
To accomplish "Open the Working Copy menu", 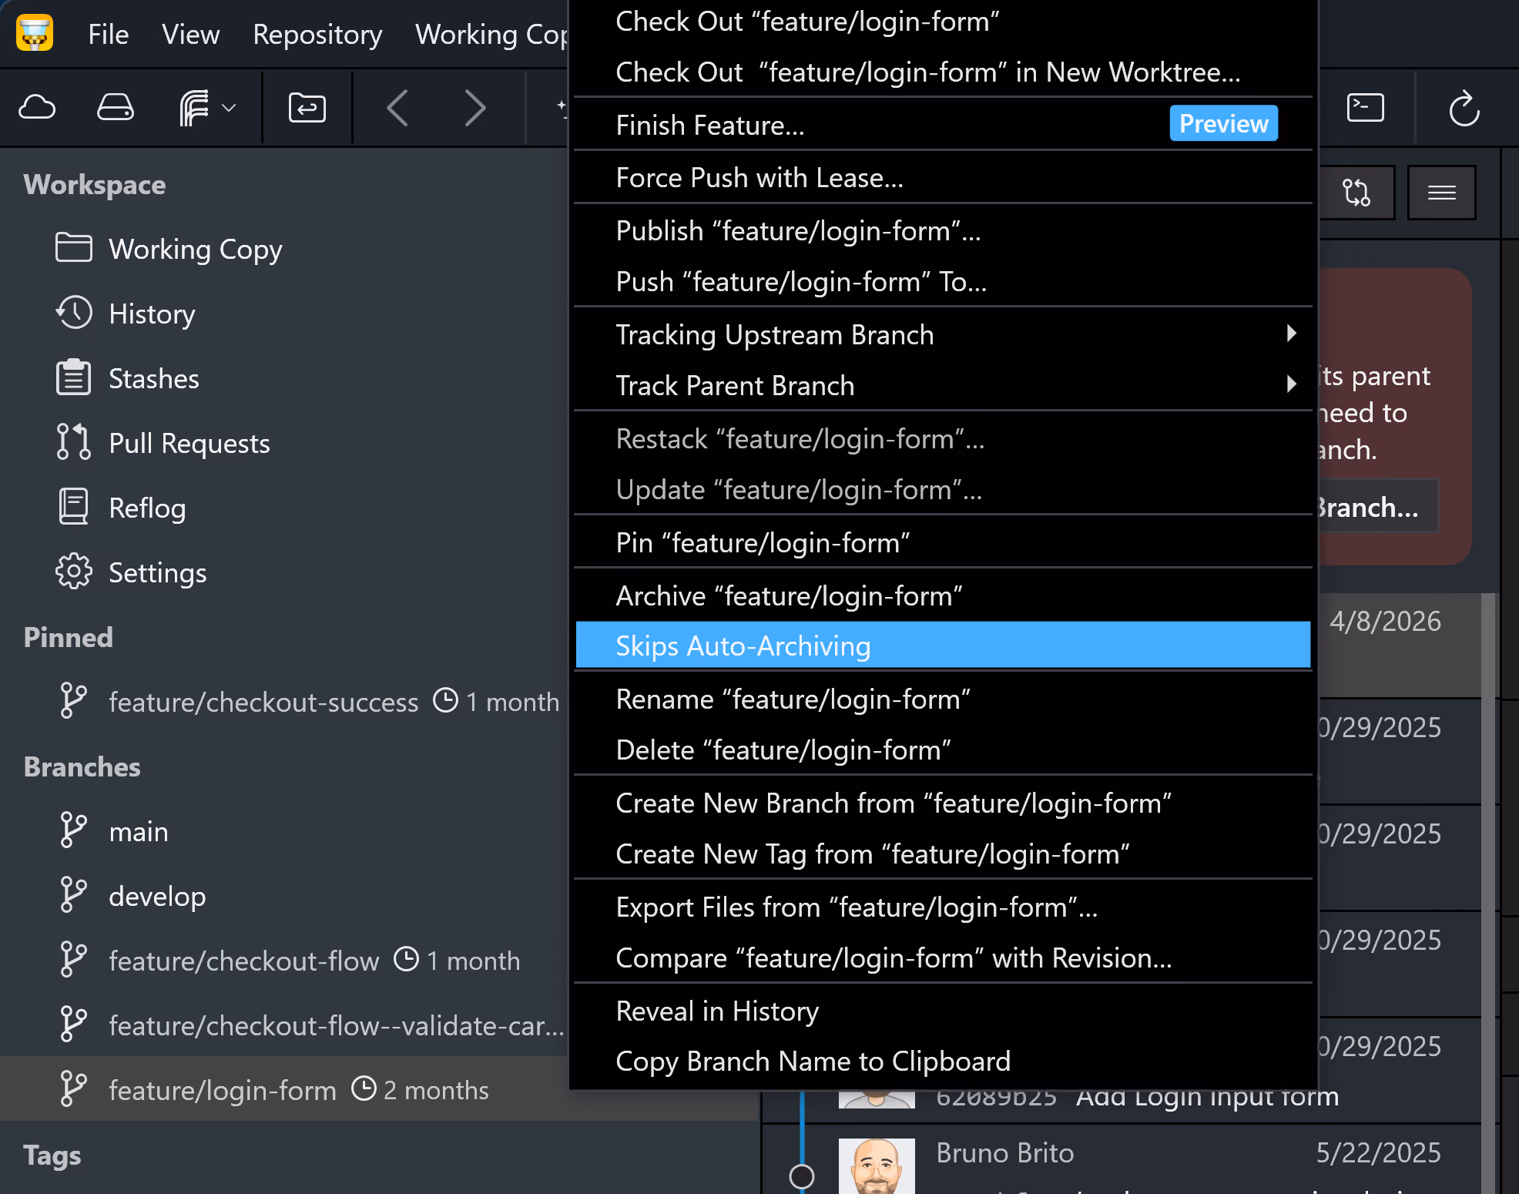I will [x=491, y=34].
